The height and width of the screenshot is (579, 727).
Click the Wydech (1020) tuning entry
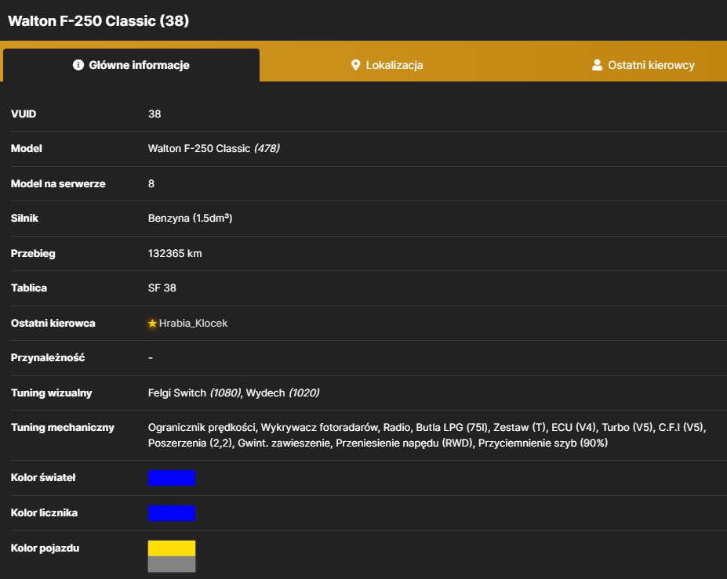click(283, 393)
